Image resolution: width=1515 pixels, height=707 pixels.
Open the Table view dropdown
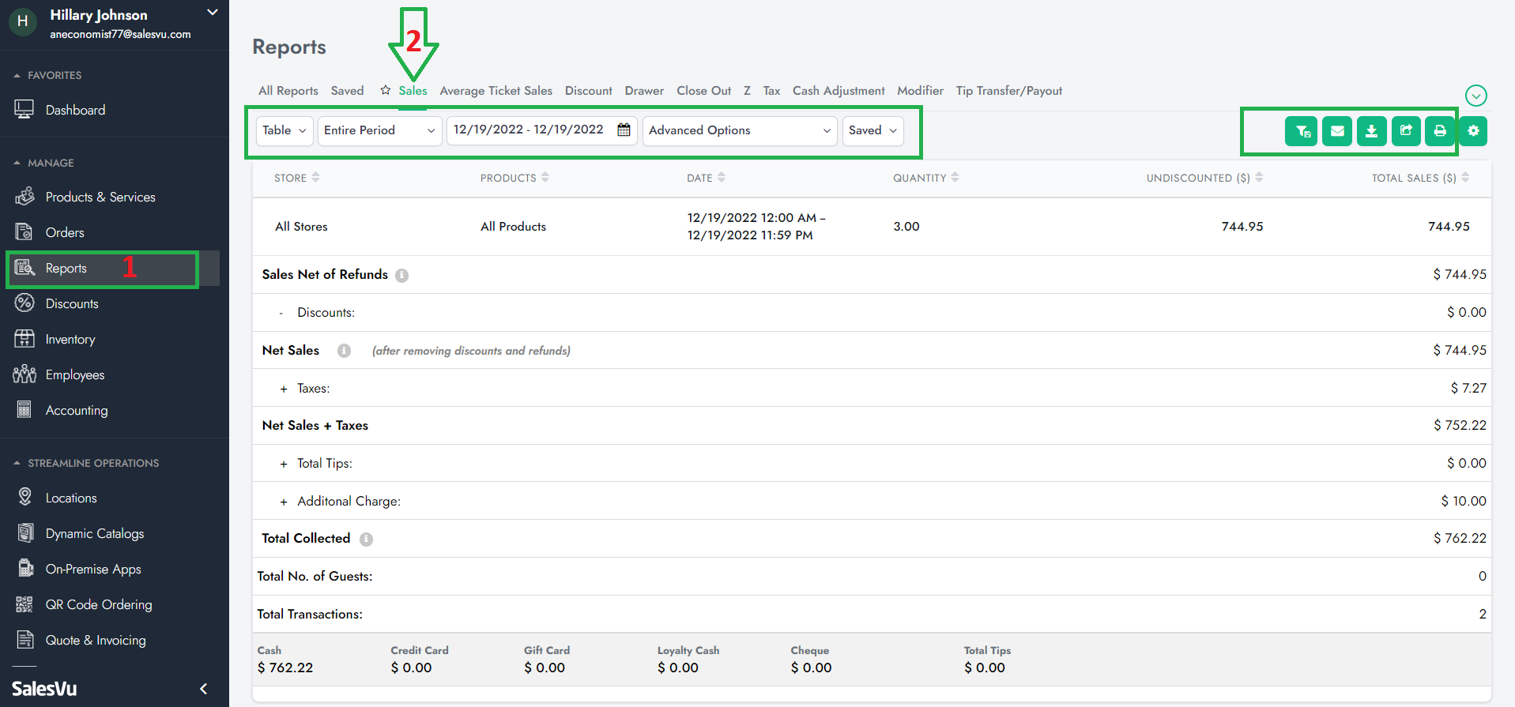click(284, 130)
